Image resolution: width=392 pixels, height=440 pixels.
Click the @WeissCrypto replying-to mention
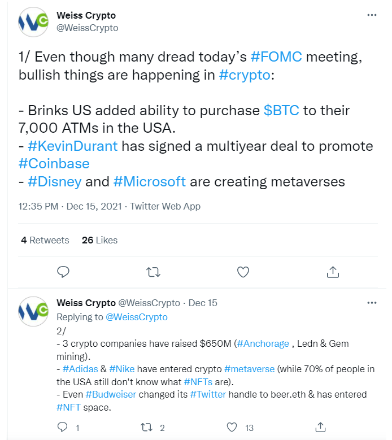coord(136,317)
